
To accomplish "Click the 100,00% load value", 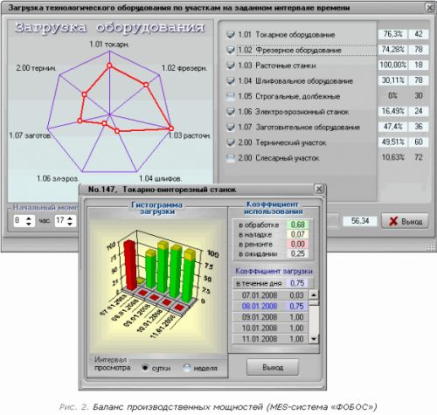I will tap(392, 65).
